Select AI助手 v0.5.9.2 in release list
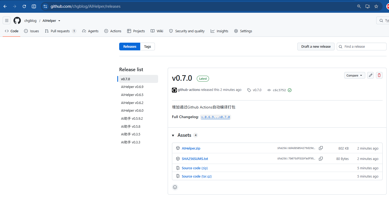Screen dimensions: 389x197 tap(138, 119)
